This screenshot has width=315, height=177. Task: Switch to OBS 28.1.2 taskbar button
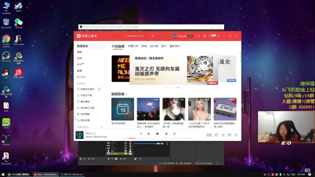[x=72, y=175]
